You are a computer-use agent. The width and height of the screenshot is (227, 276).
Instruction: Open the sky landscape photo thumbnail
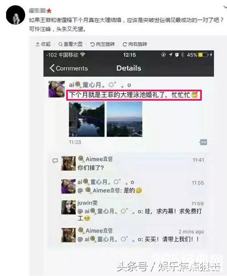click(125, 119)
